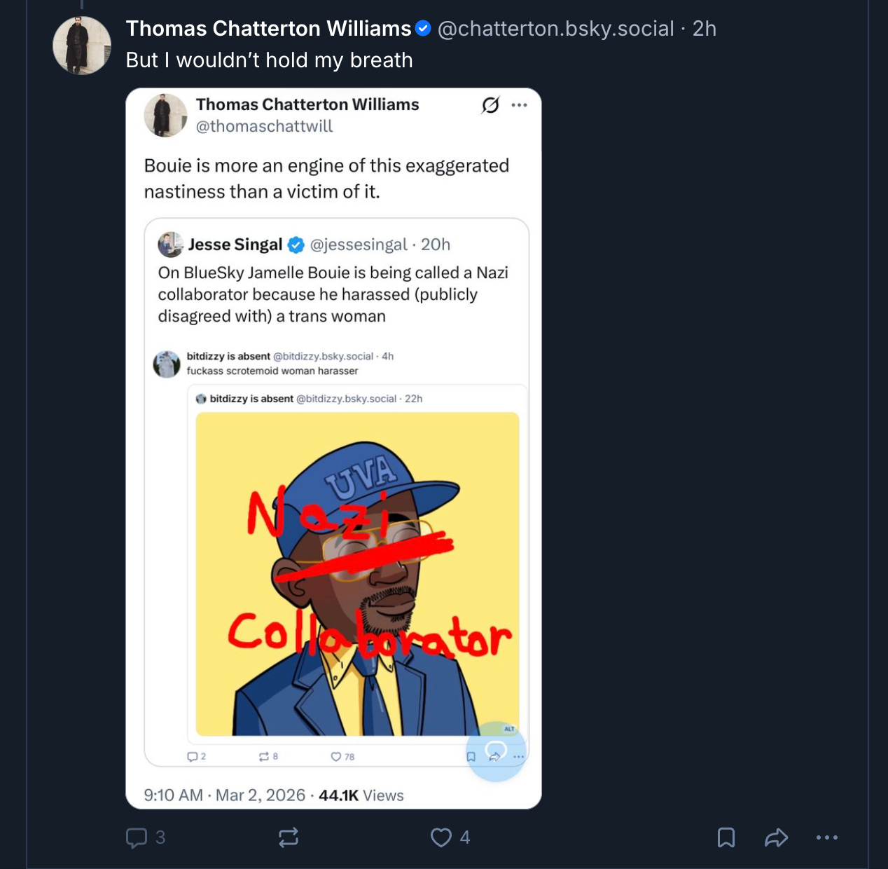This screenshot has height=869, width=888.
Task: Visit the @chatterton.bsky.social handle
Action: click(x=555, y=29)
